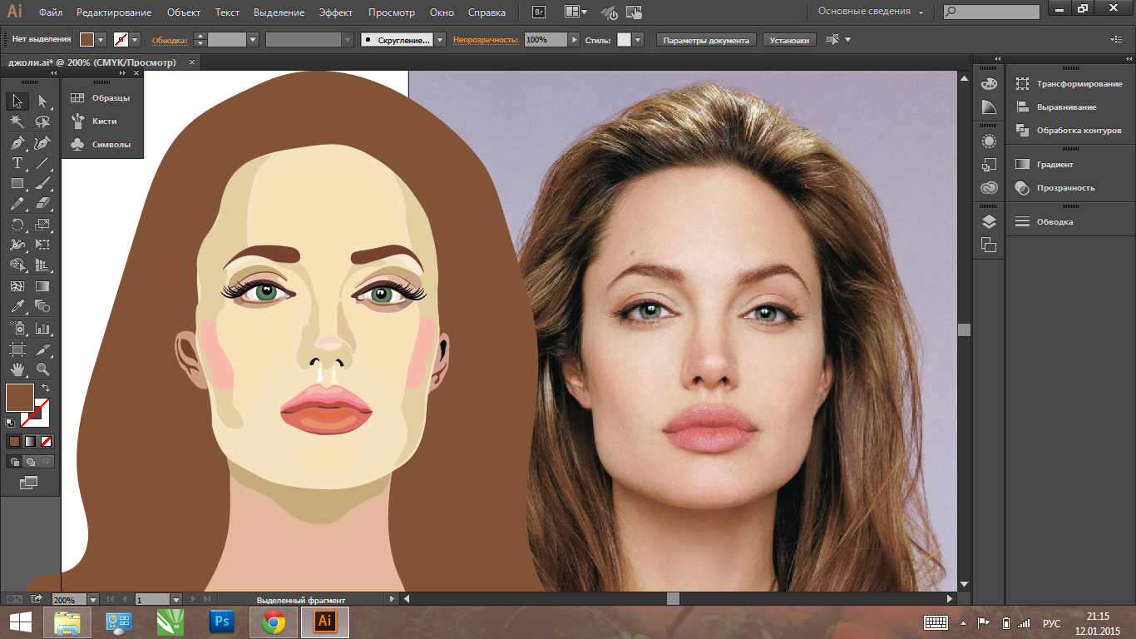The width and height of the screenshot is (1136, 639).
Task: Set the fill to None mode
Action: pyautogui.click(x=47, y=441)
